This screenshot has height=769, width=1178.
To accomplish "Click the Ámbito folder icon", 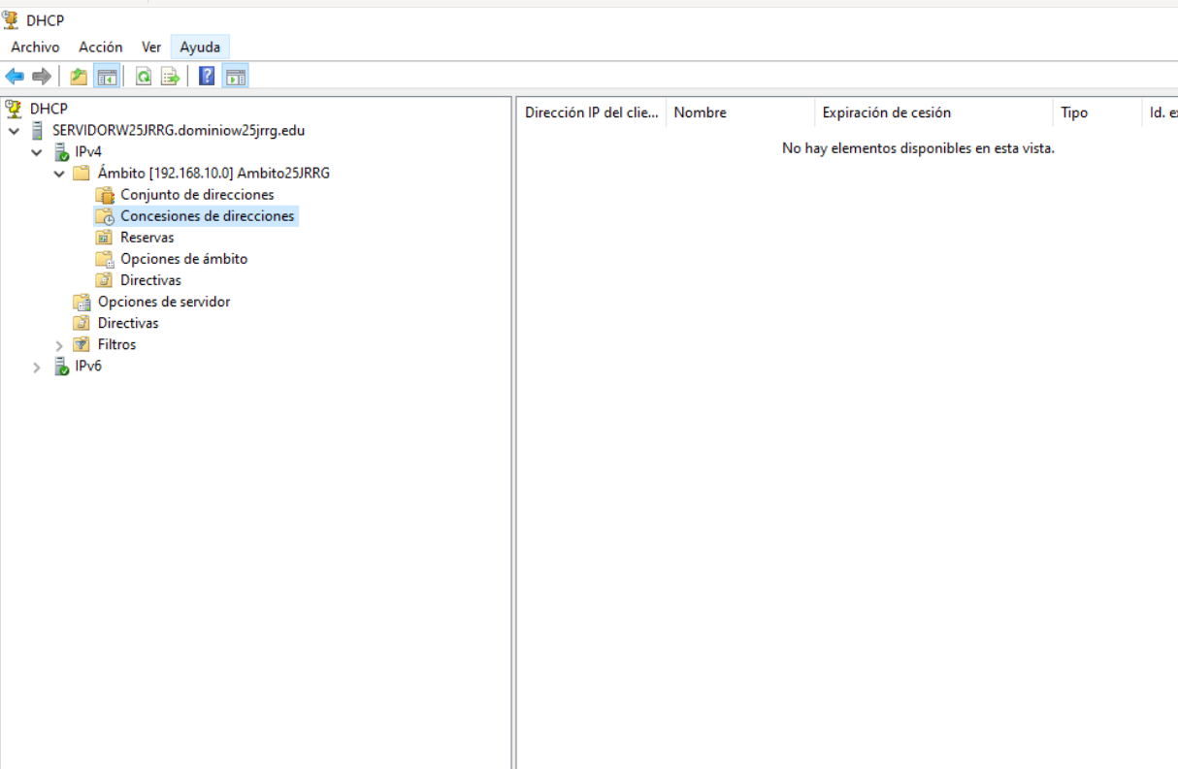I will pyautogui.click(x=82, y=174).
